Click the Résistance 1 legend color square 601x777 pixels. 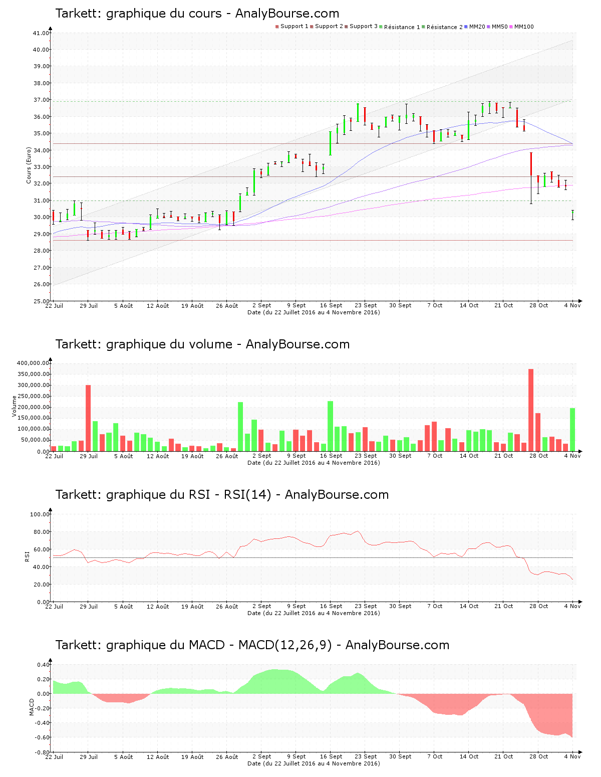(381, 27)
